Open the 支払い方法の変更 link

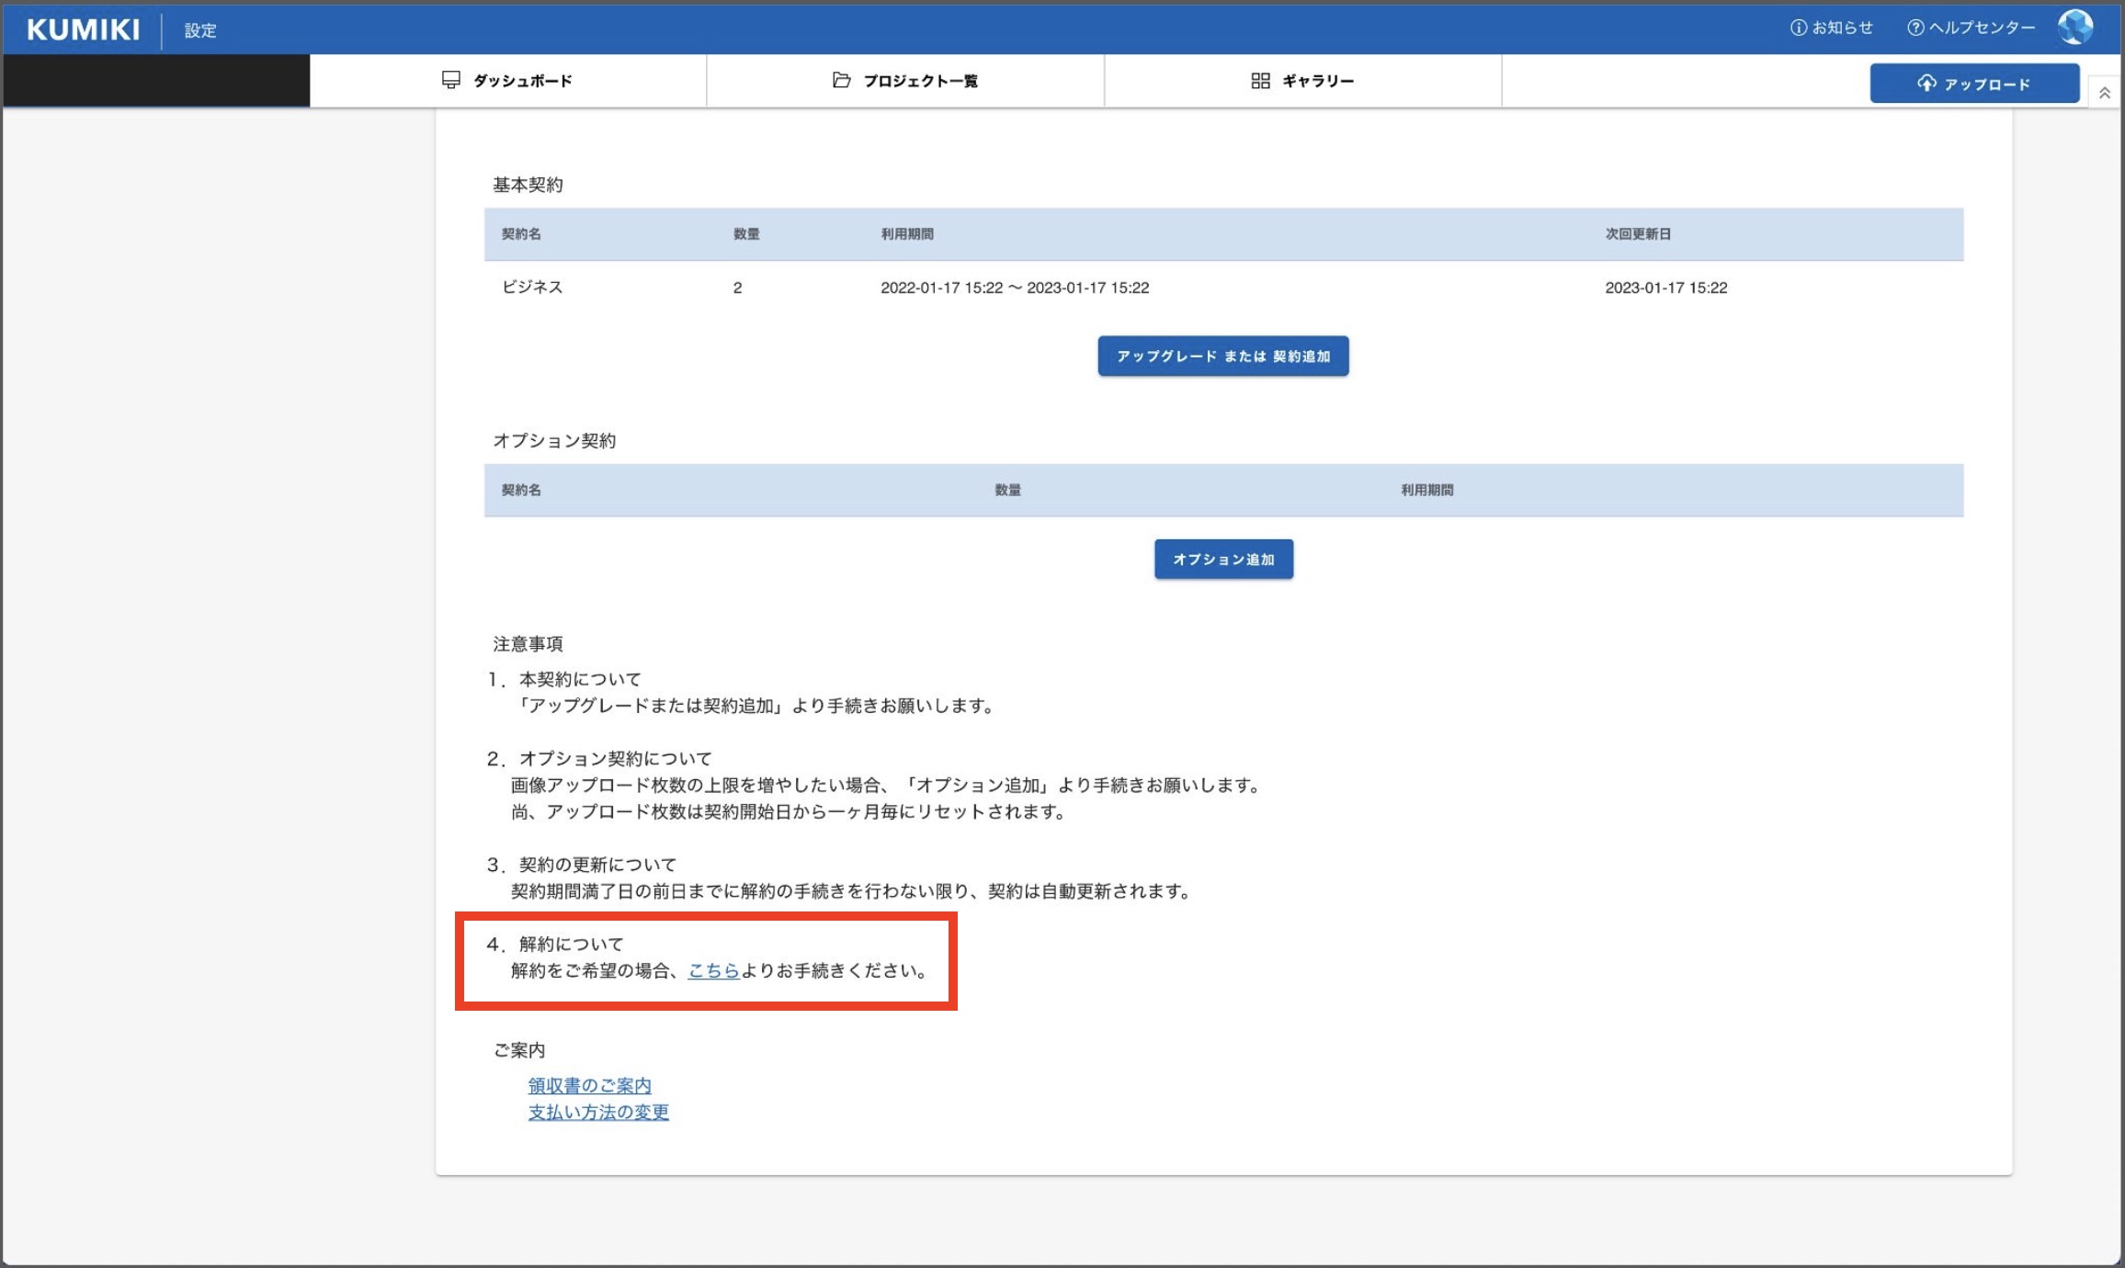tap(598, 1112)
